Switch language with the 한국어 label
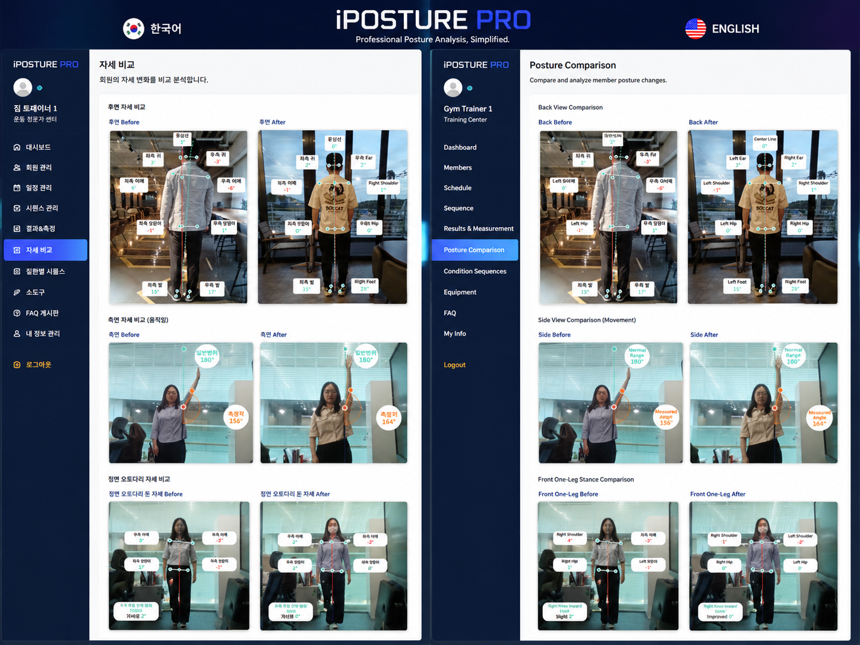 (166, 29)
